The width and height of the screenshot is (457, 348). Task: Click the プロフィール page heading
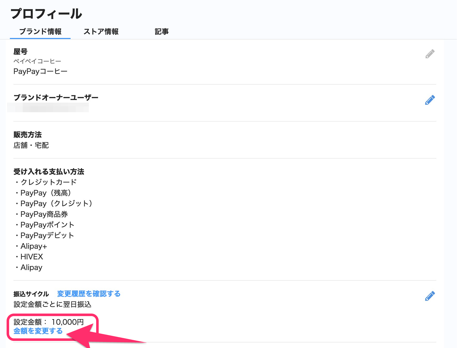(x=46, y=14)
